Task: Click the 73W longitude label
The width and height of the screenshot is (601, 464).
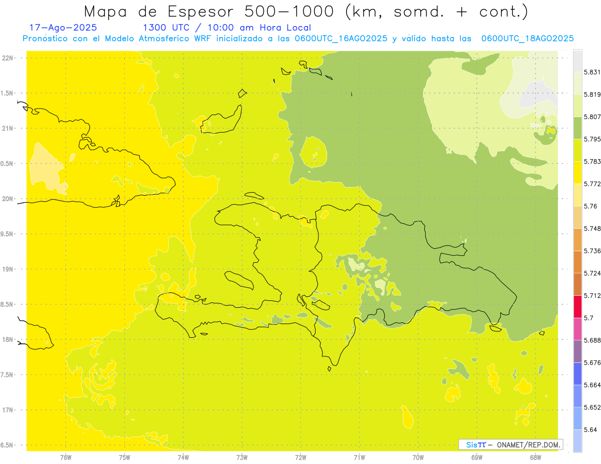Action: click(242, 457)
